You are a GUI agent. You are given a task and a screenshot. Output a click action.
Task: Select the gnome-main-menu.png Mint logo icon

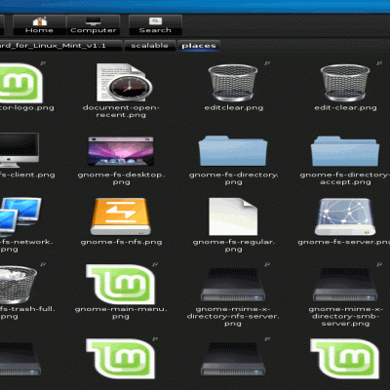[121, 284]
